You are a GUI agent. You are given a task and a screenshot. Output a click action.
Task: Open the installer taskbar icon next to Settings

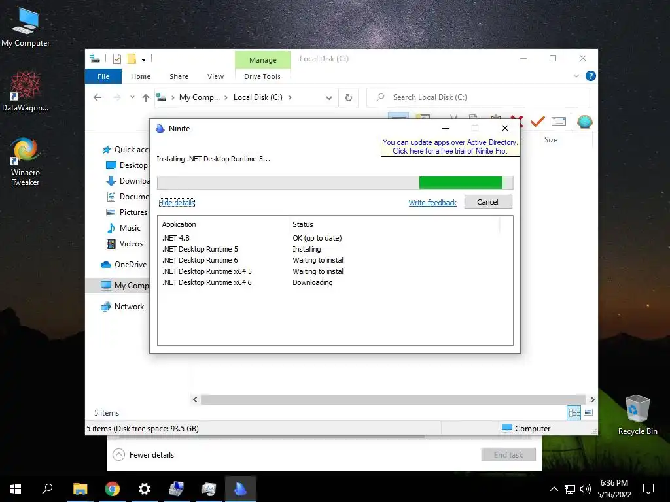tap(177, 489)
